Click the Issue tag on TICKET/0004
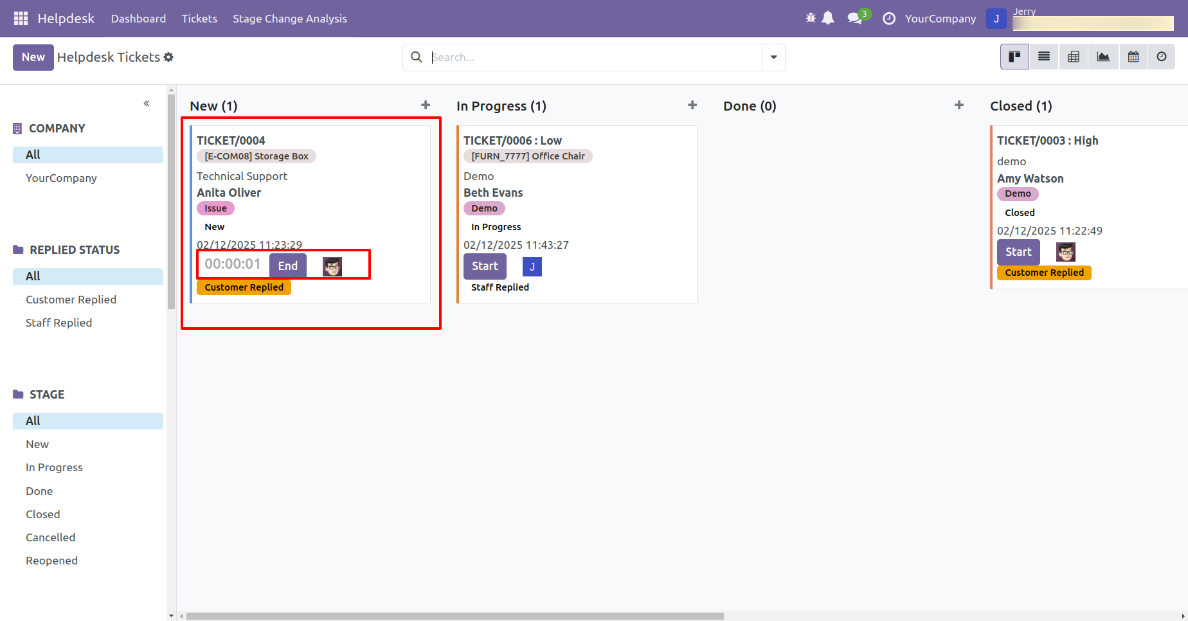 tap(215, 208)
